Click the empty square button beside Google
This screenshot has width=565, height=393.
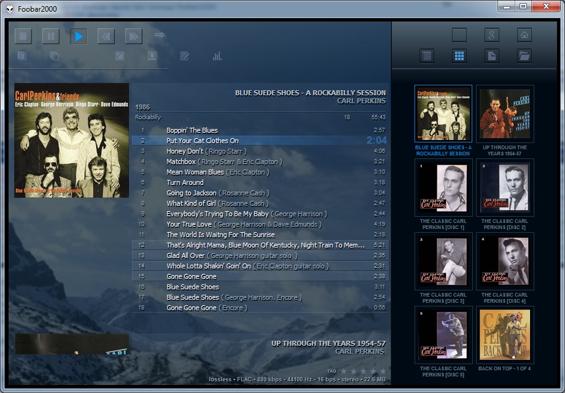tap(459, 35)
